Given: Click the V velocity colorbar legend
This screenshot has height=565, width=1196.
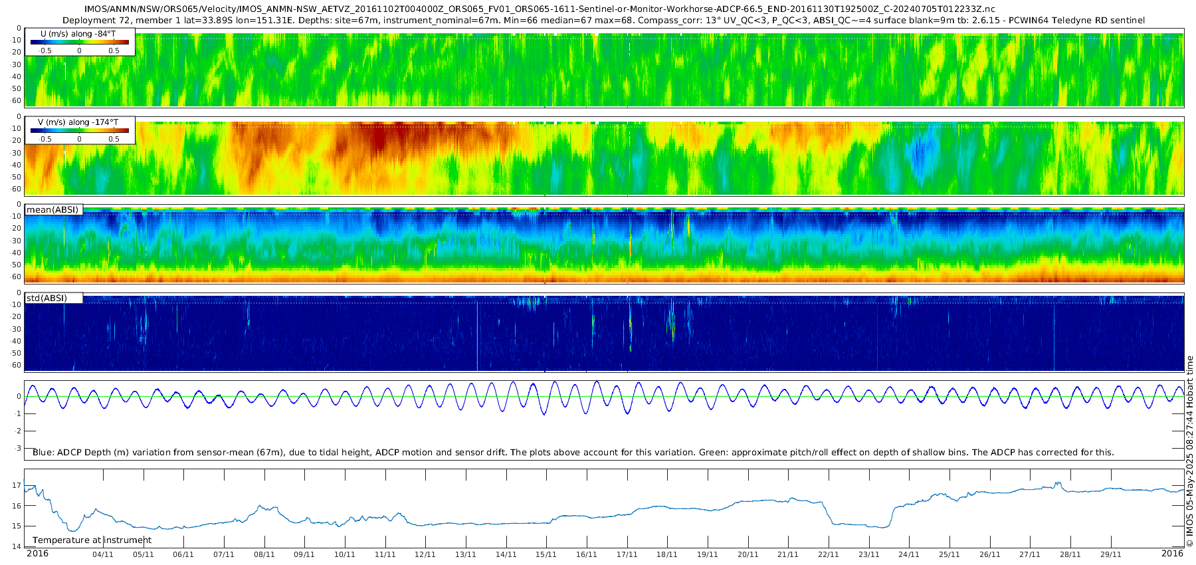Looking at the screenshot, I should point(80,130).
